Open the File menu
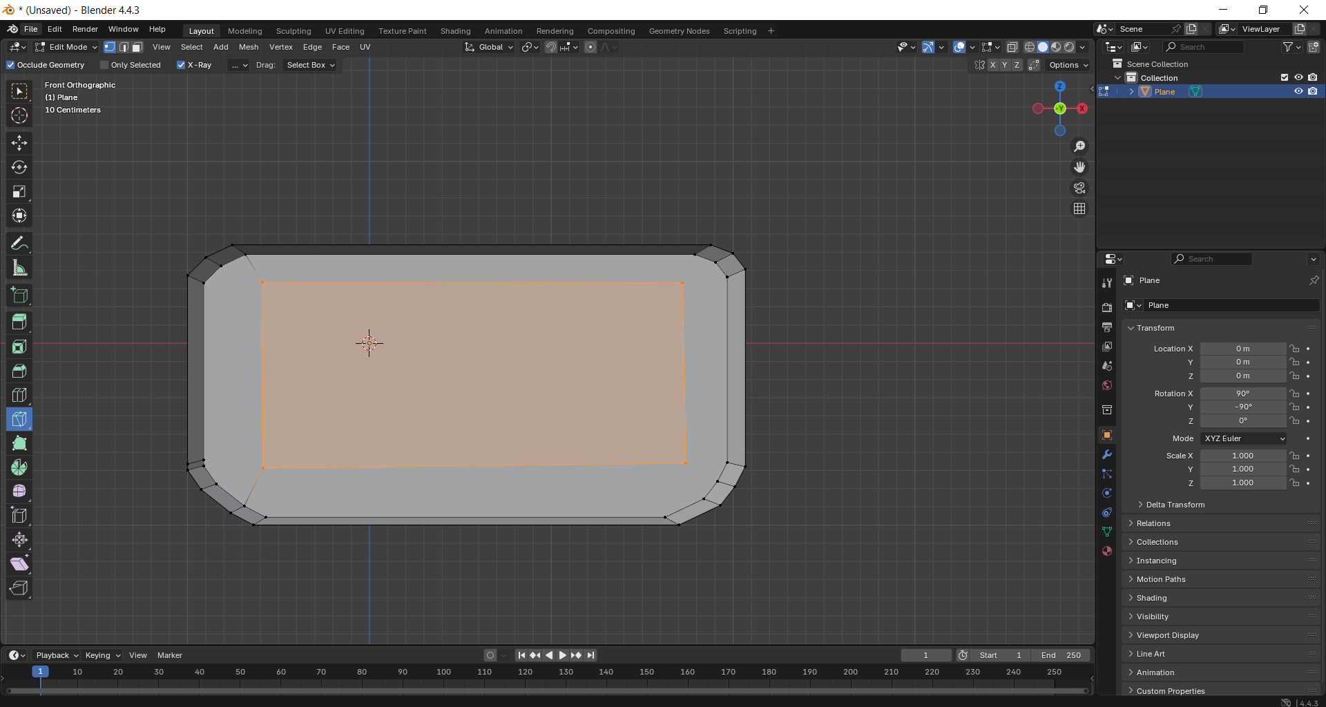The image size is (1326, 707). (31, 29)
